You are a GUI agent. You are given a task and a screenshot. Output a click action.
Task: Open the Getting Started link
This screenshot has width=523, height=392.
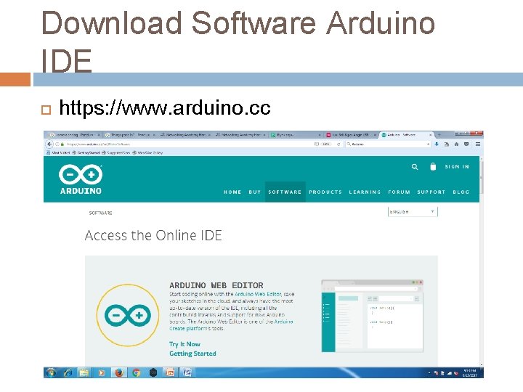point(192,354)
